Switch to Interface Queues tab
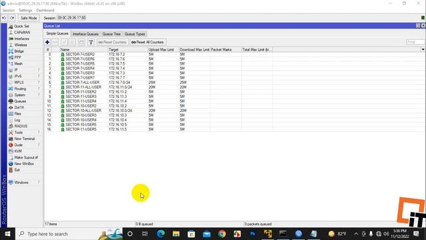Image resolution: width=426 pixels, height=240 pixels. click(x=85, y=34)
